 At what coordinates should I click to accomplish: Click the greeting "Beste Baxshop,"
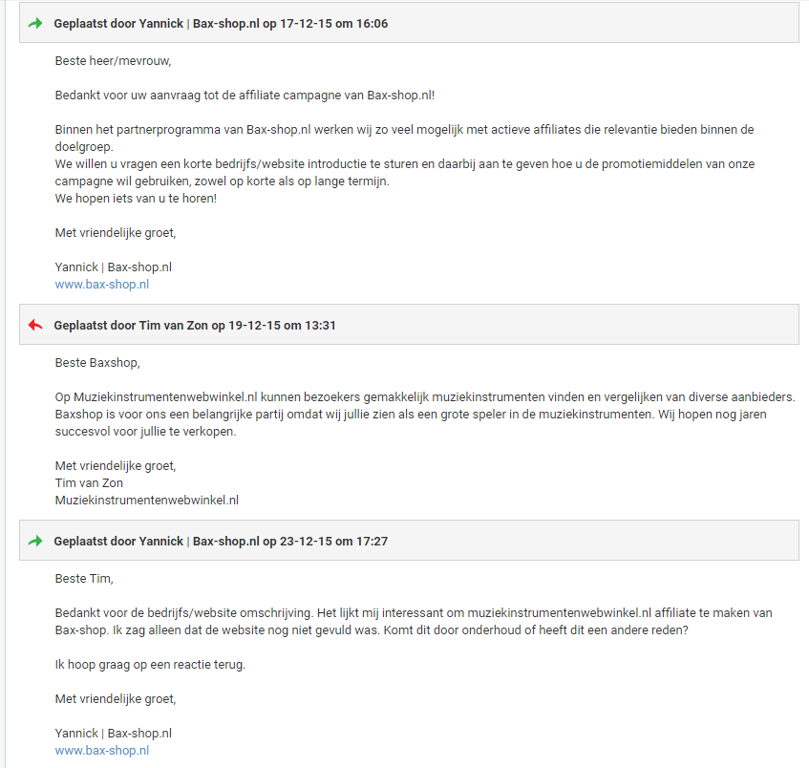click(97, 363)
